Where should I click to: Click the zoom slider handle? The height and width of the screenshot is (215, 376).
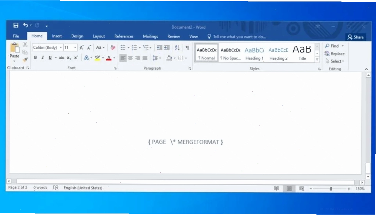[331, 189]
